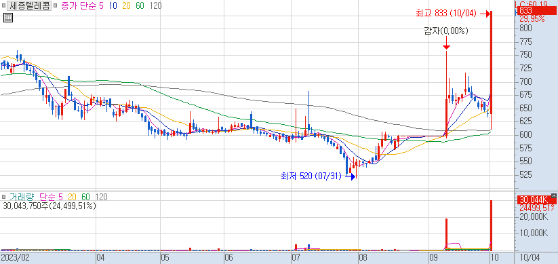The height and width of the screenshot is (264, 558).
Task: Select the price 5-day average legend number
Action: pos(101,6)
